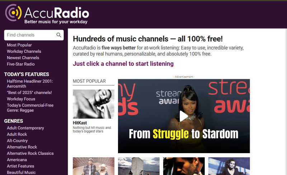Viewport: 287px width, 175px height.
Task: Click the AccuRadio logo
Action: pos(47,14)
